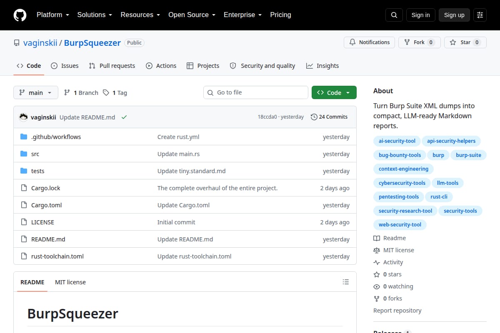Expand the Resources menu
Screen dimensions: 500x333
coord(140,15)
